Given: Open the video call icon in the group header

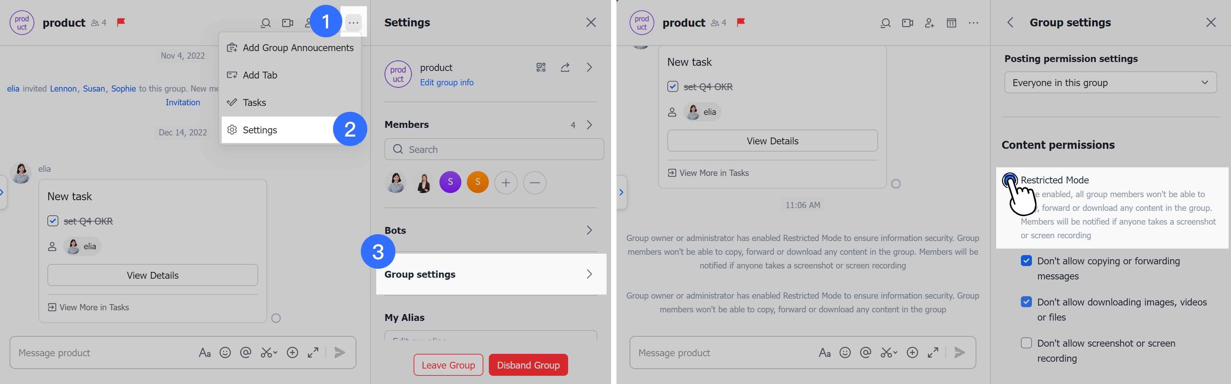Looking at the screenshot, I should (x=288, y=22).
